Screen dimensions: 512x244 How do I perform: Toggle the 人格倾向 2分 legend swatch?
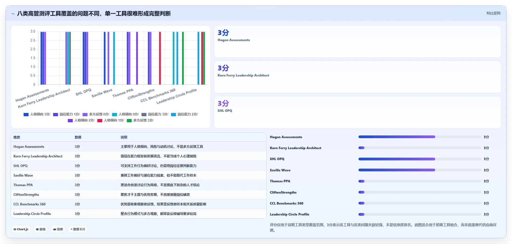pyautogui.click(x=70, y=120)
